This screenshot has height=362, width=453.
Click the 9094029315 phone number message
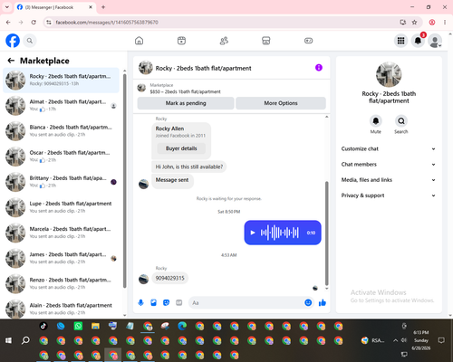pyautogui.click(x=169, y=278)
